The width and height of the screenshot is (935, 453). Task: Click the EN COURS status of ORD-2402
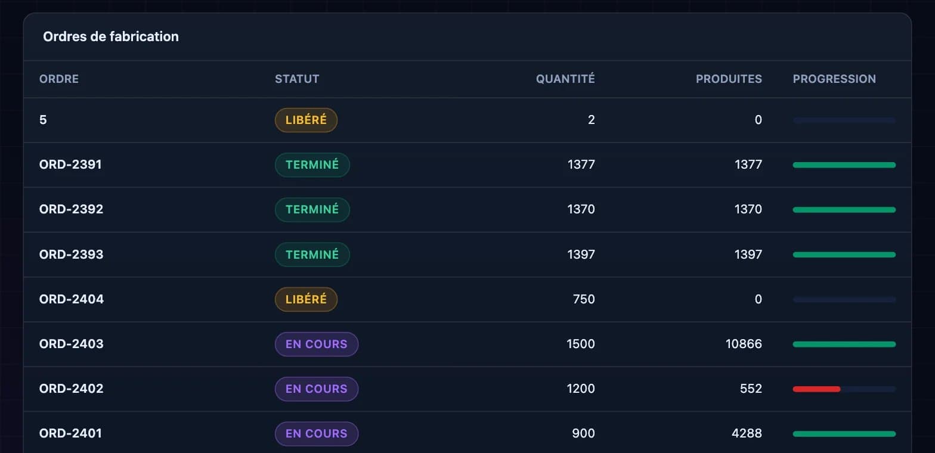[316, 389]
